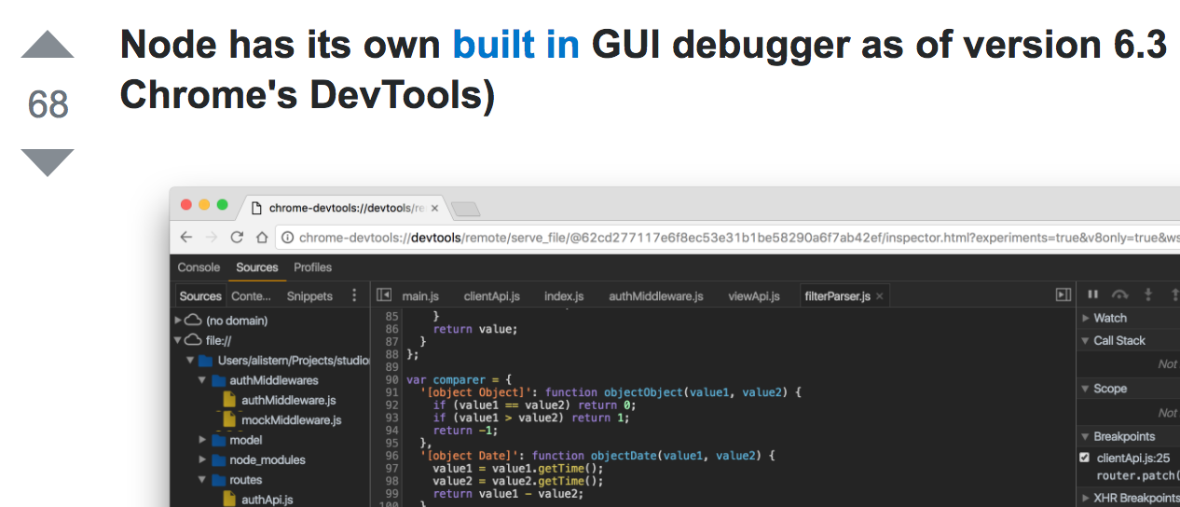Viewport: 1180px width, 507px height.
Task: Click the 'var comparer = {' code line
Action: click(459, 379)
